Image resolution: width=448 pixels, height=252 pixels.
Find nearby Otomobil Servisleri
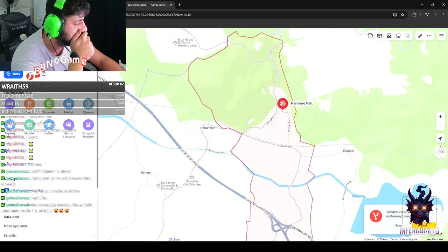click(88, 129)
